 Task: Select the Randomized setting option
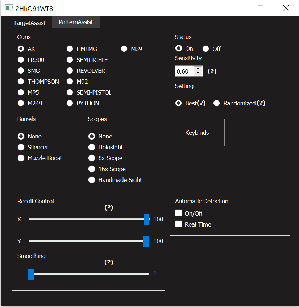coord(217,103)
